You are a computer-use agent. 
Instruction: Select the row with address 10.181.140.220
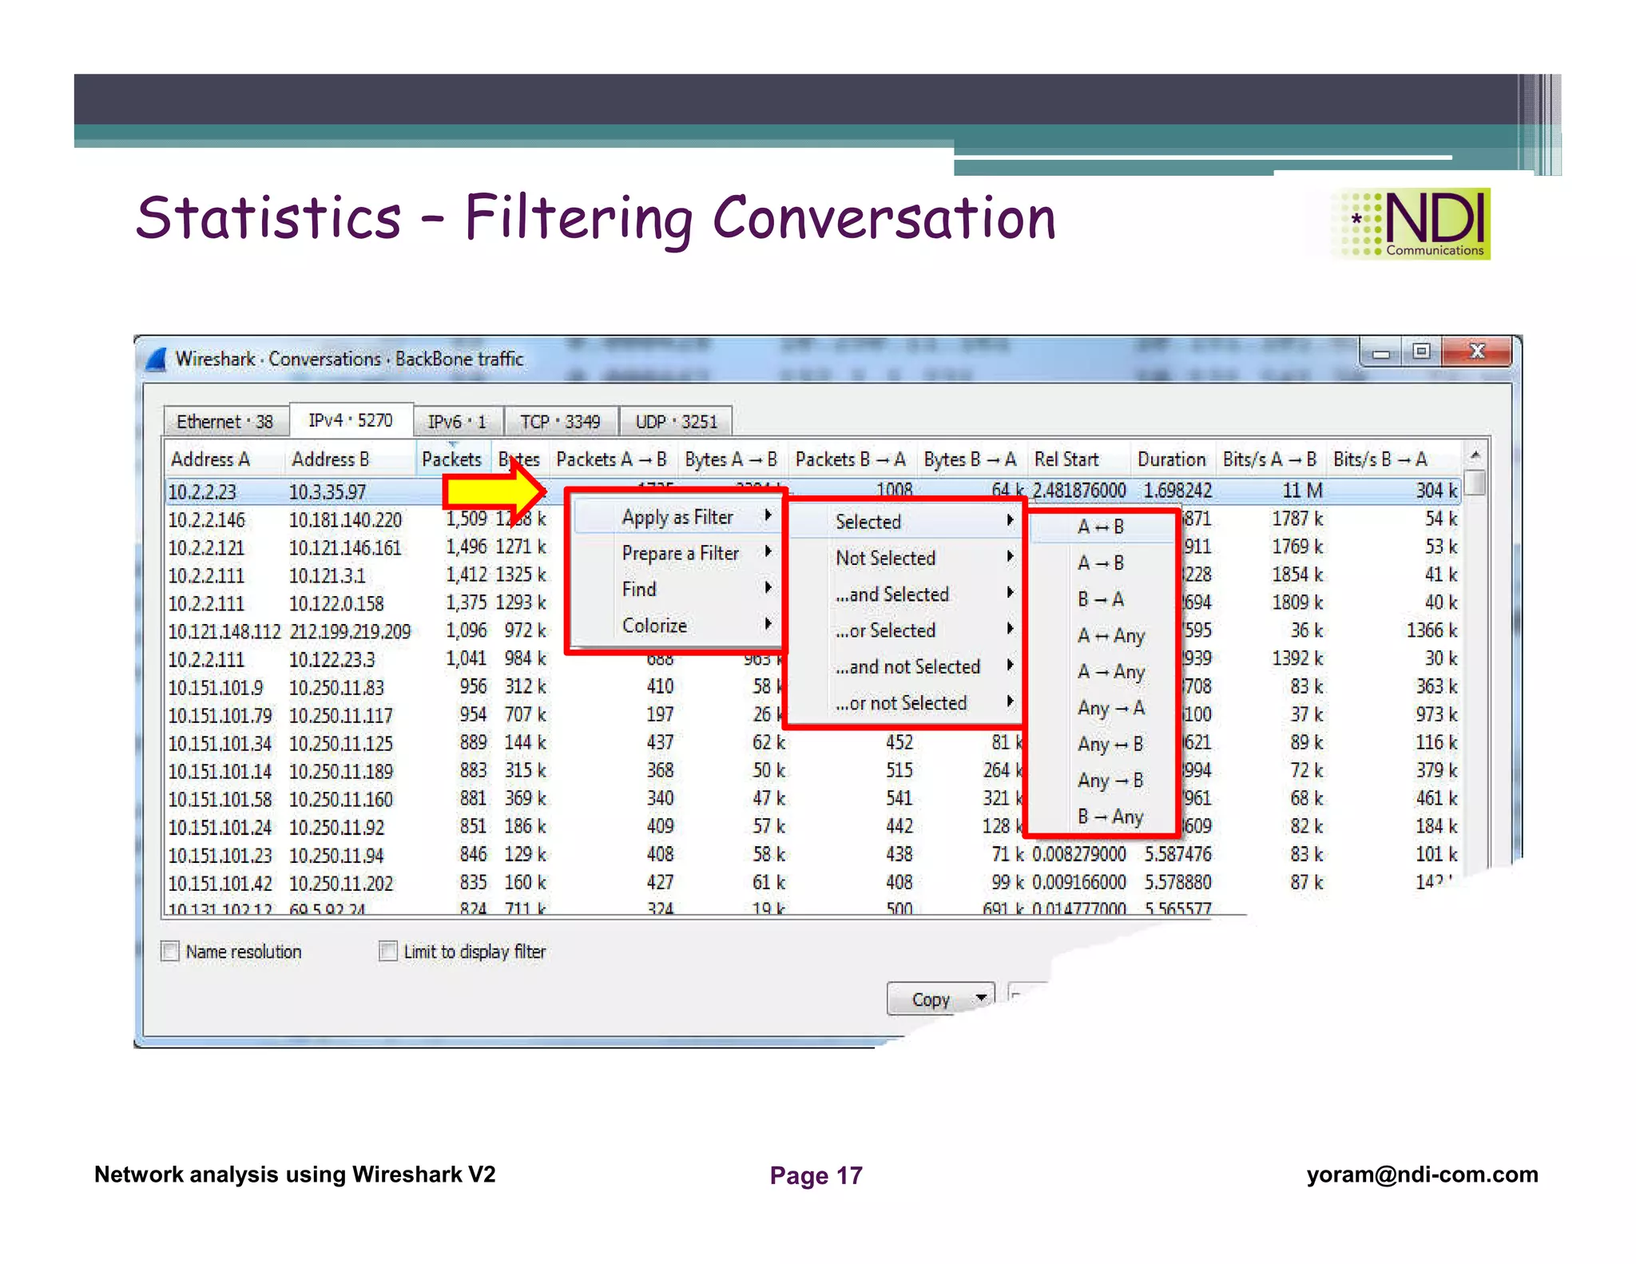(x=813, y=519)
